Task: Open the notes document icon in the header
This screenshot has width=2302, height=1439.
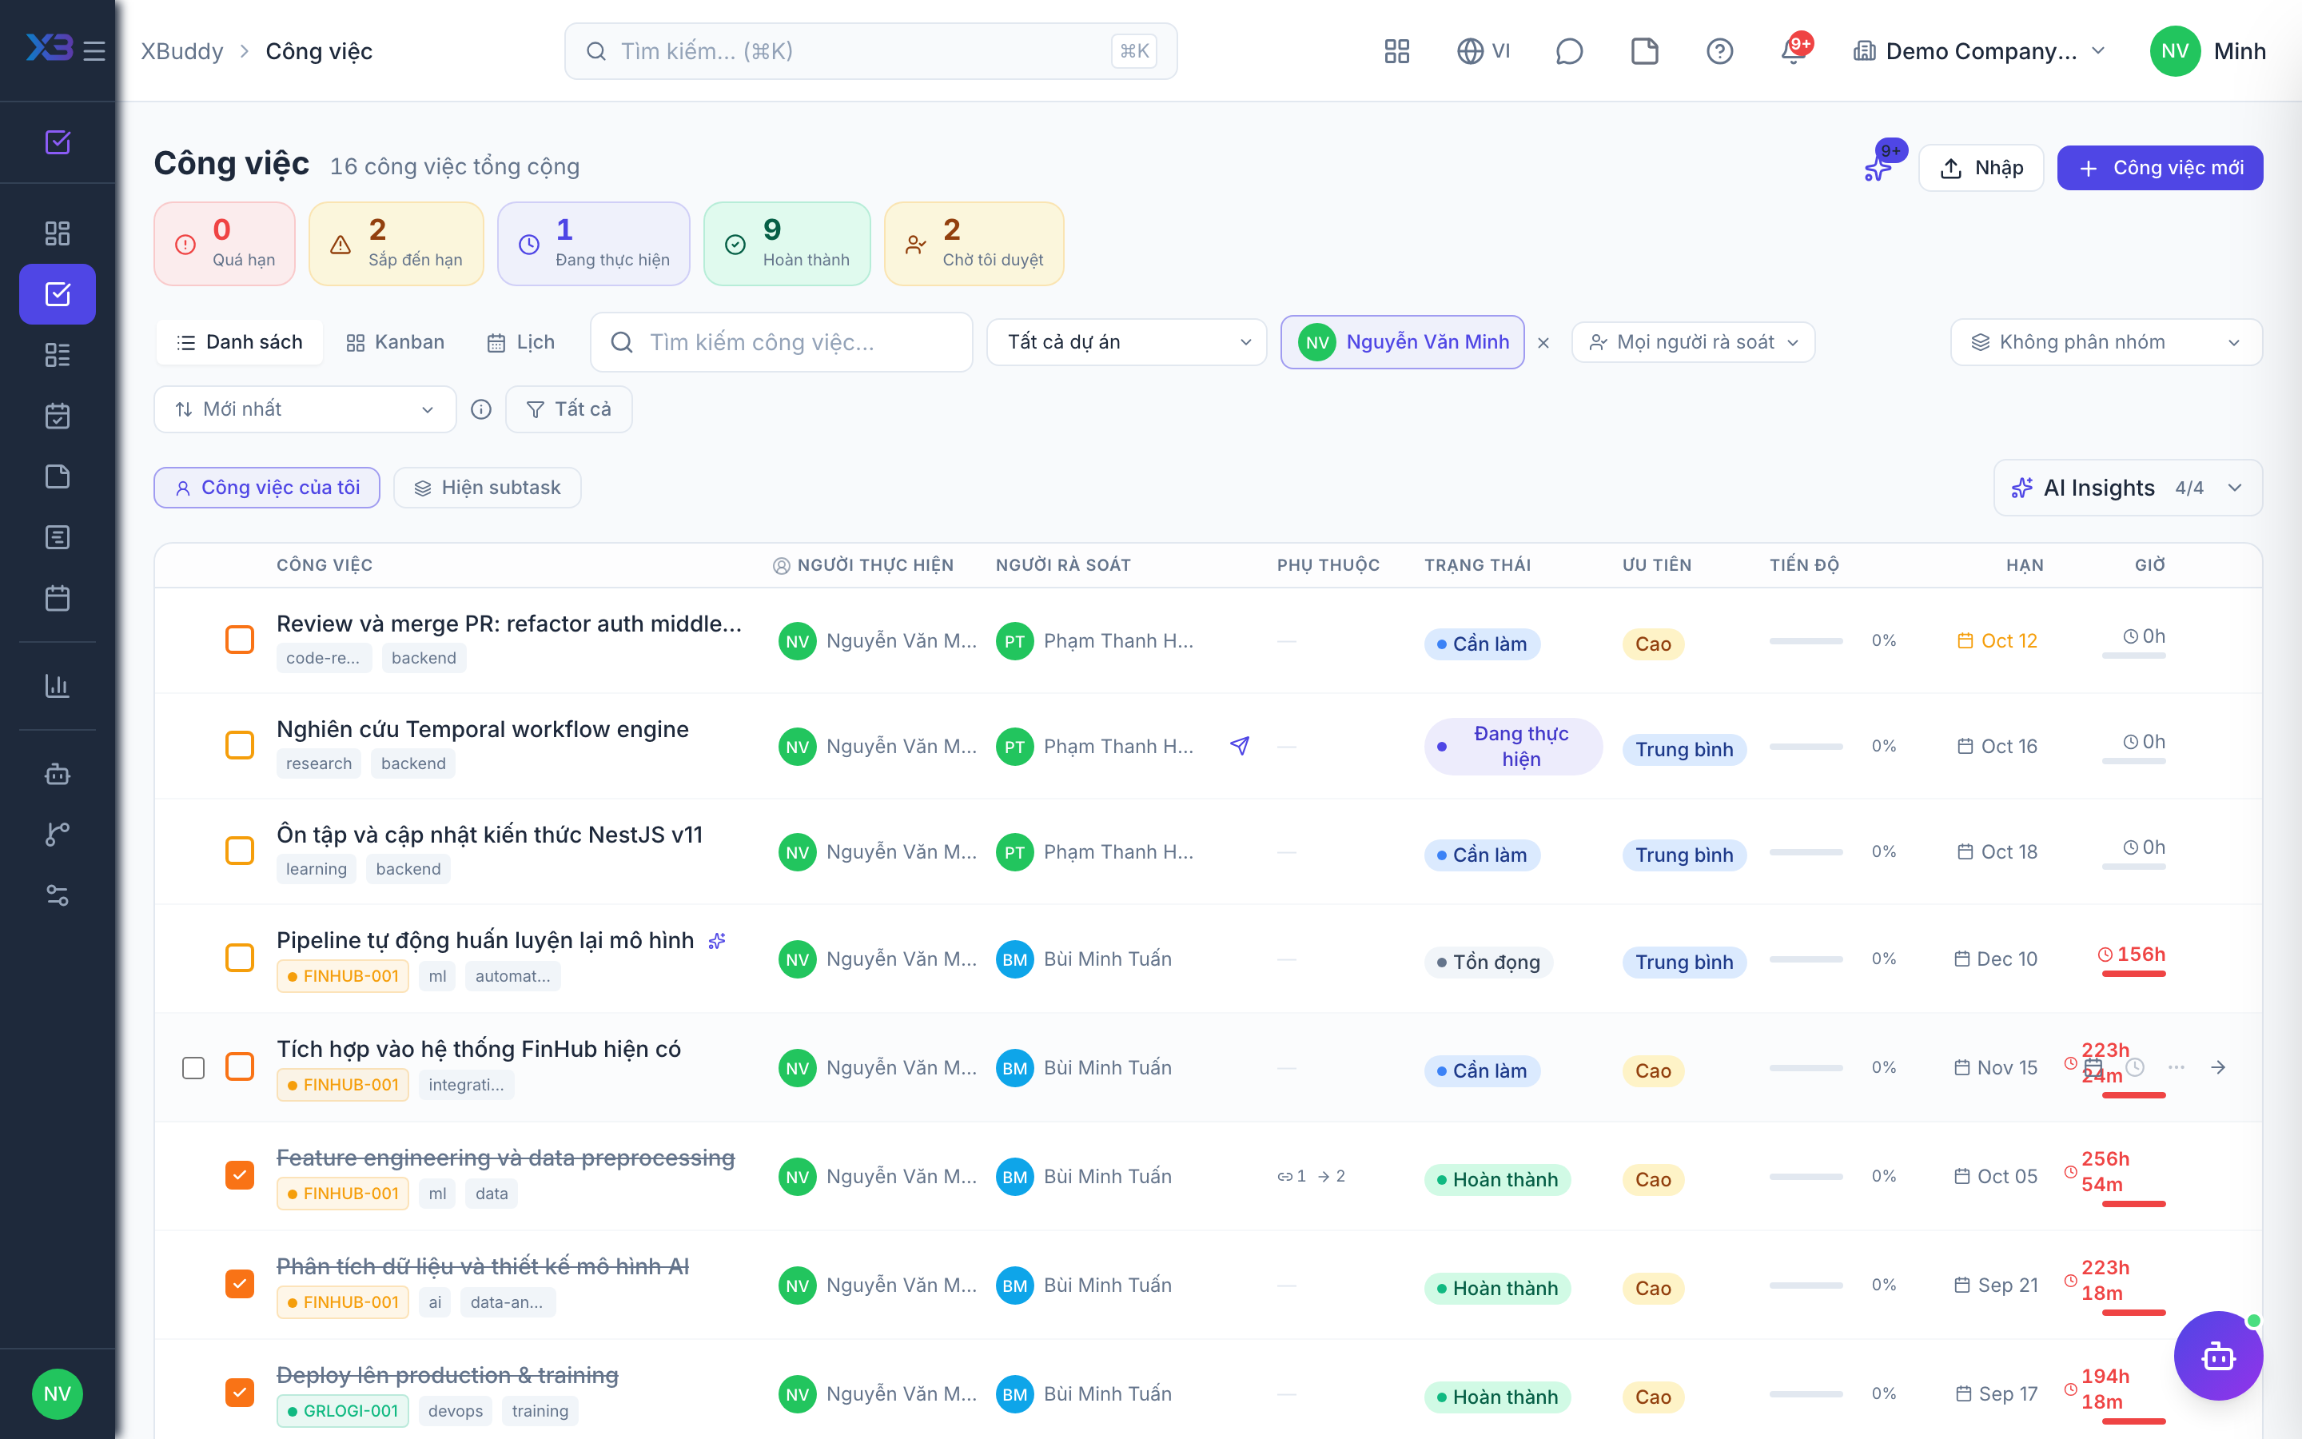Action: (x=1643, y=50)
